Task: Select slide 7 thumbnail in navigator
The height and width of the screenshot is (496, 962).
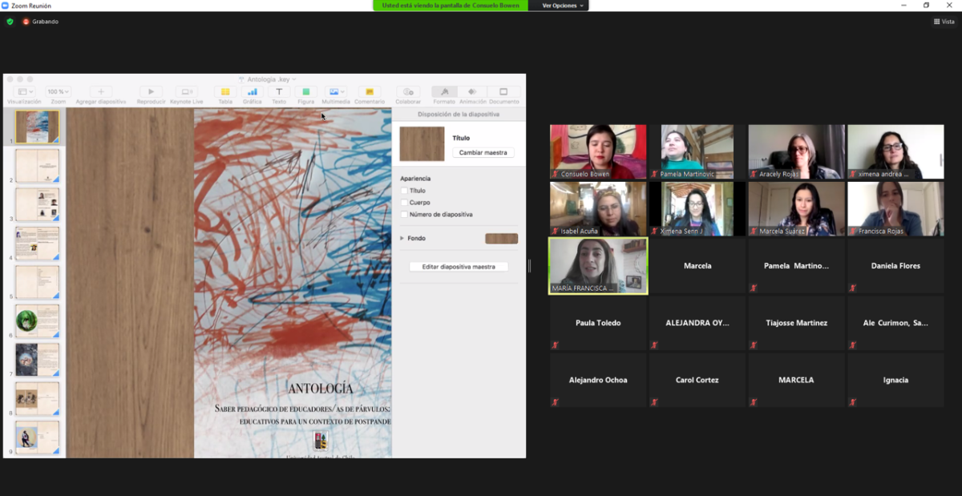Action: point(38,360)
